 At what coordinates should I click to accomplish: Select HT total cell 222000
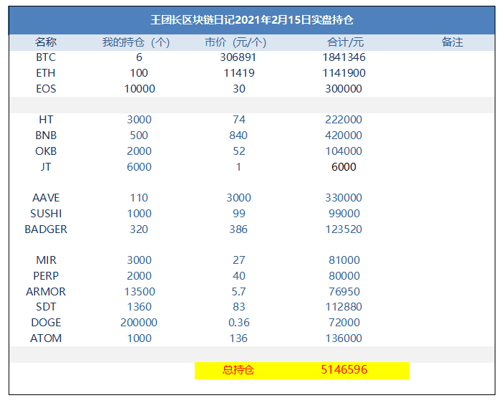[x=344, y=120]
